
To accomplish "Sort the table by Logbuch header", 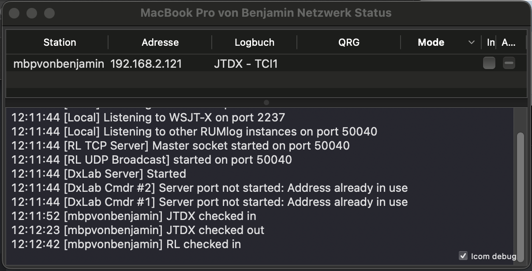I will point(255,43).
